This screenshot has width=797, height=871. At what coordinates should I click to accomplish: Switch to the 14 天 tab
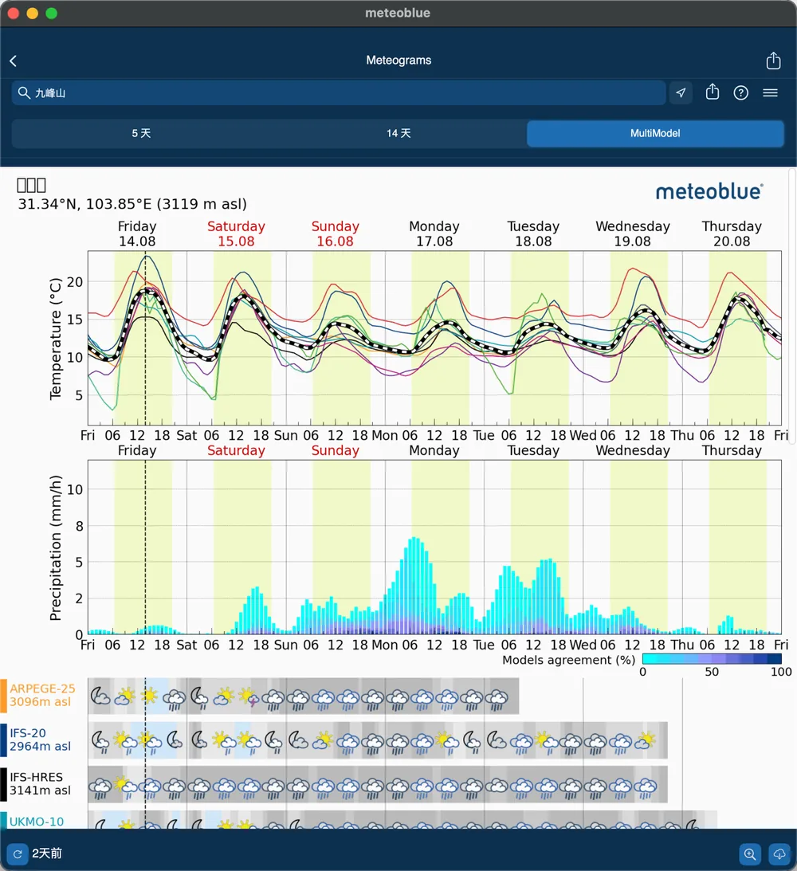pos(398,133)
